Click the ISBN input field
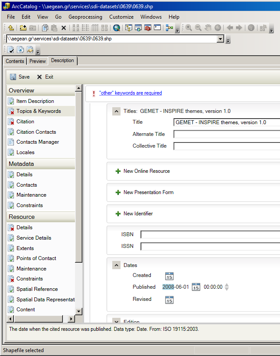 coord(210,234)
